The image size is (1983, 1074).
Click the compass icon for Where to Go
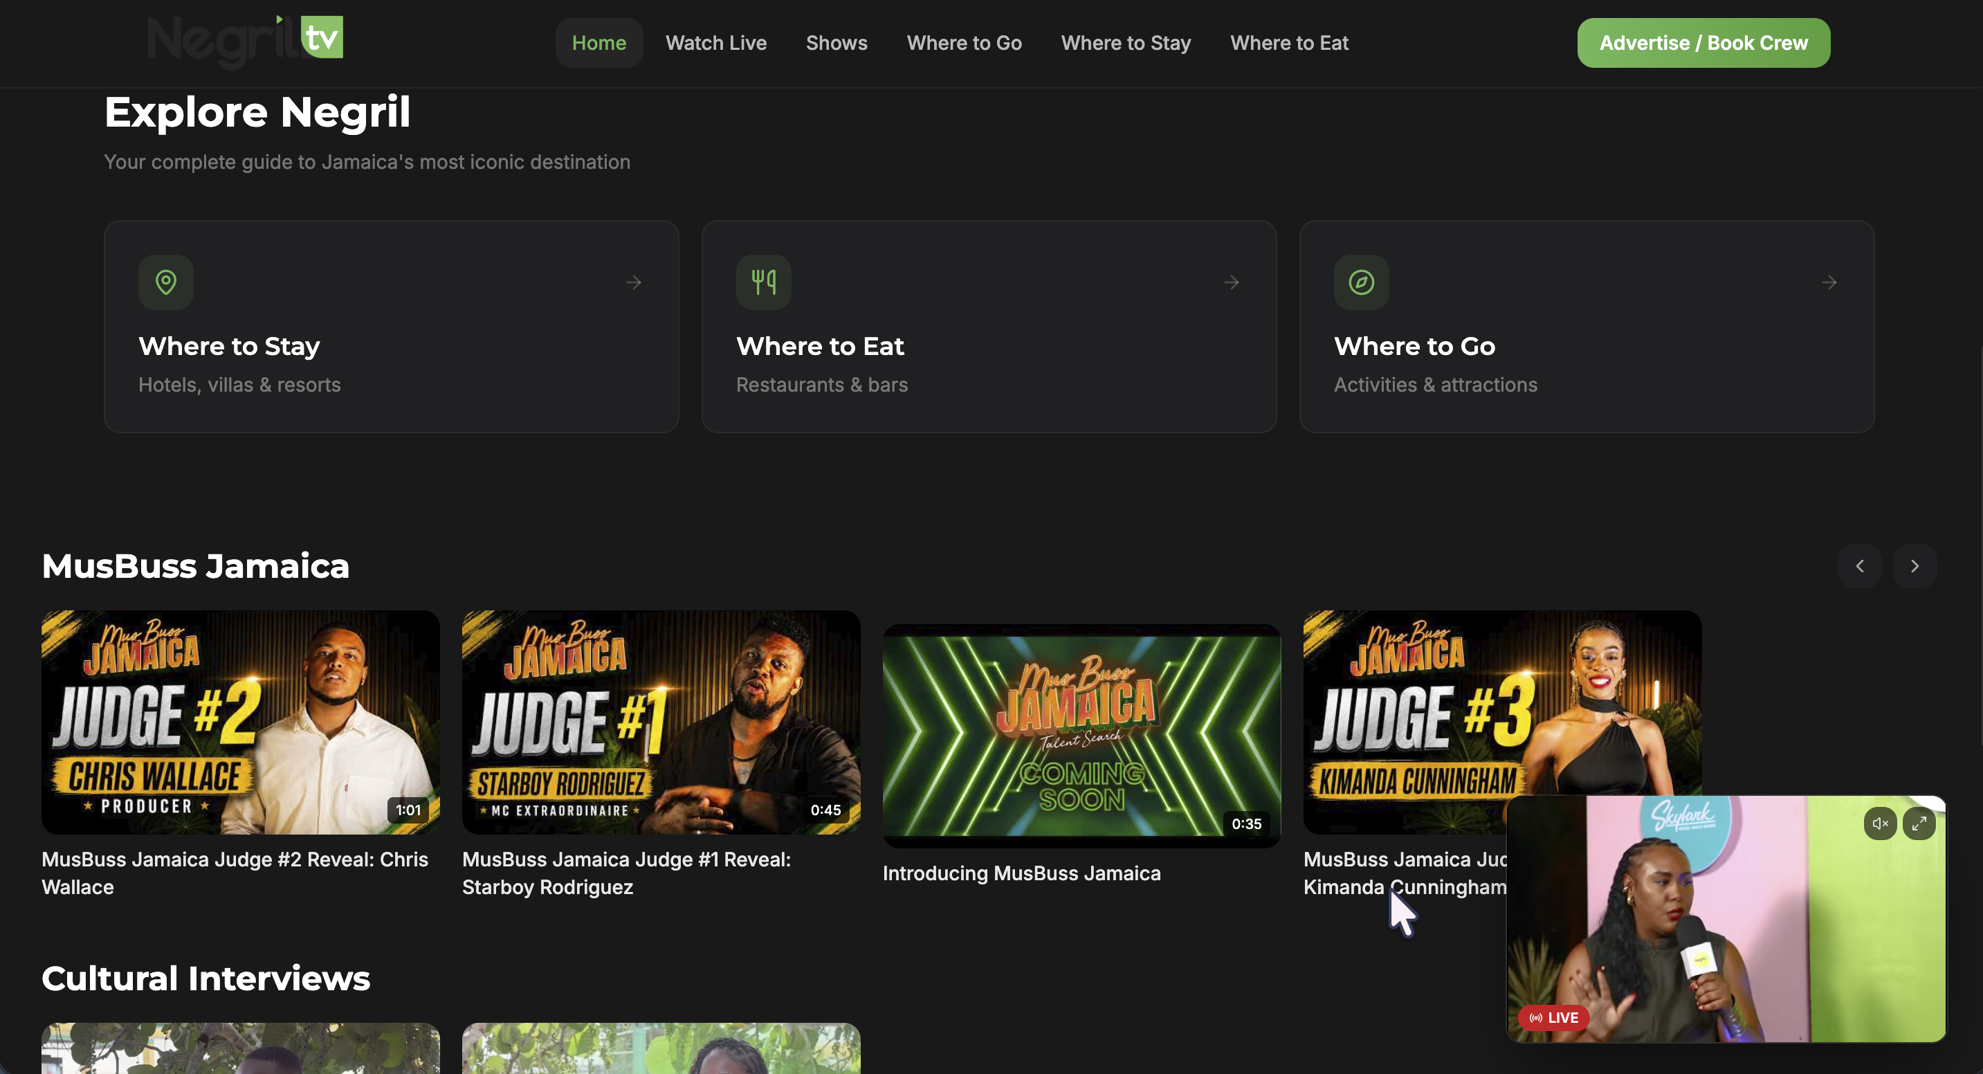click(x=1361, y=282)
